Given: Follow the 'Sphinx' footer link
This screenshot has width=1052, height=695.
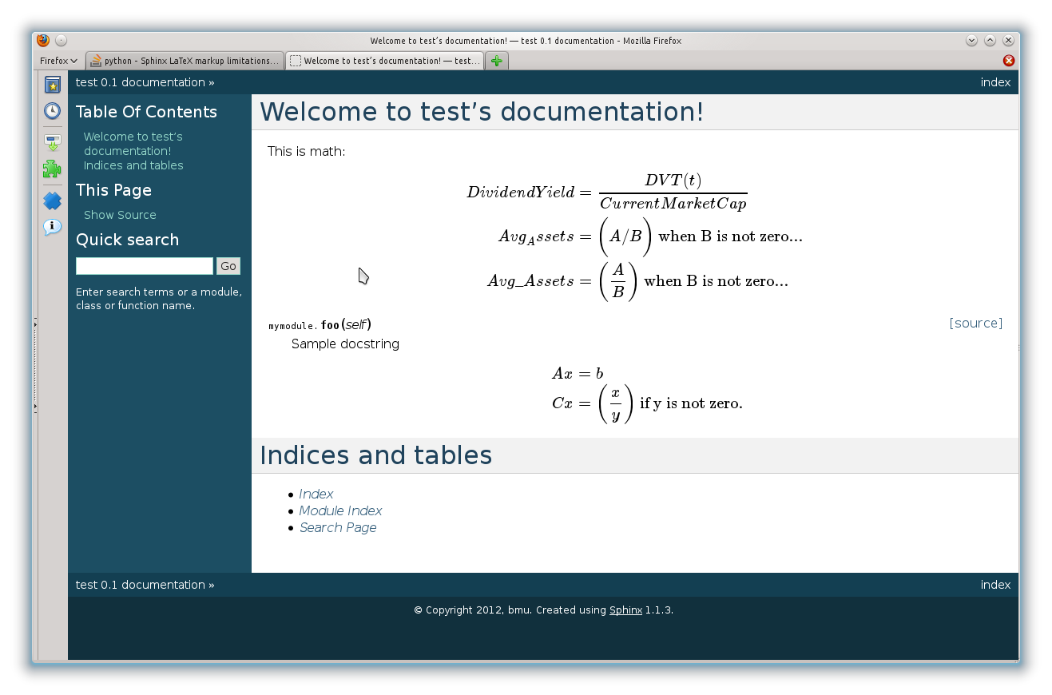Looking at the screenshot, I should coord(625,610).
